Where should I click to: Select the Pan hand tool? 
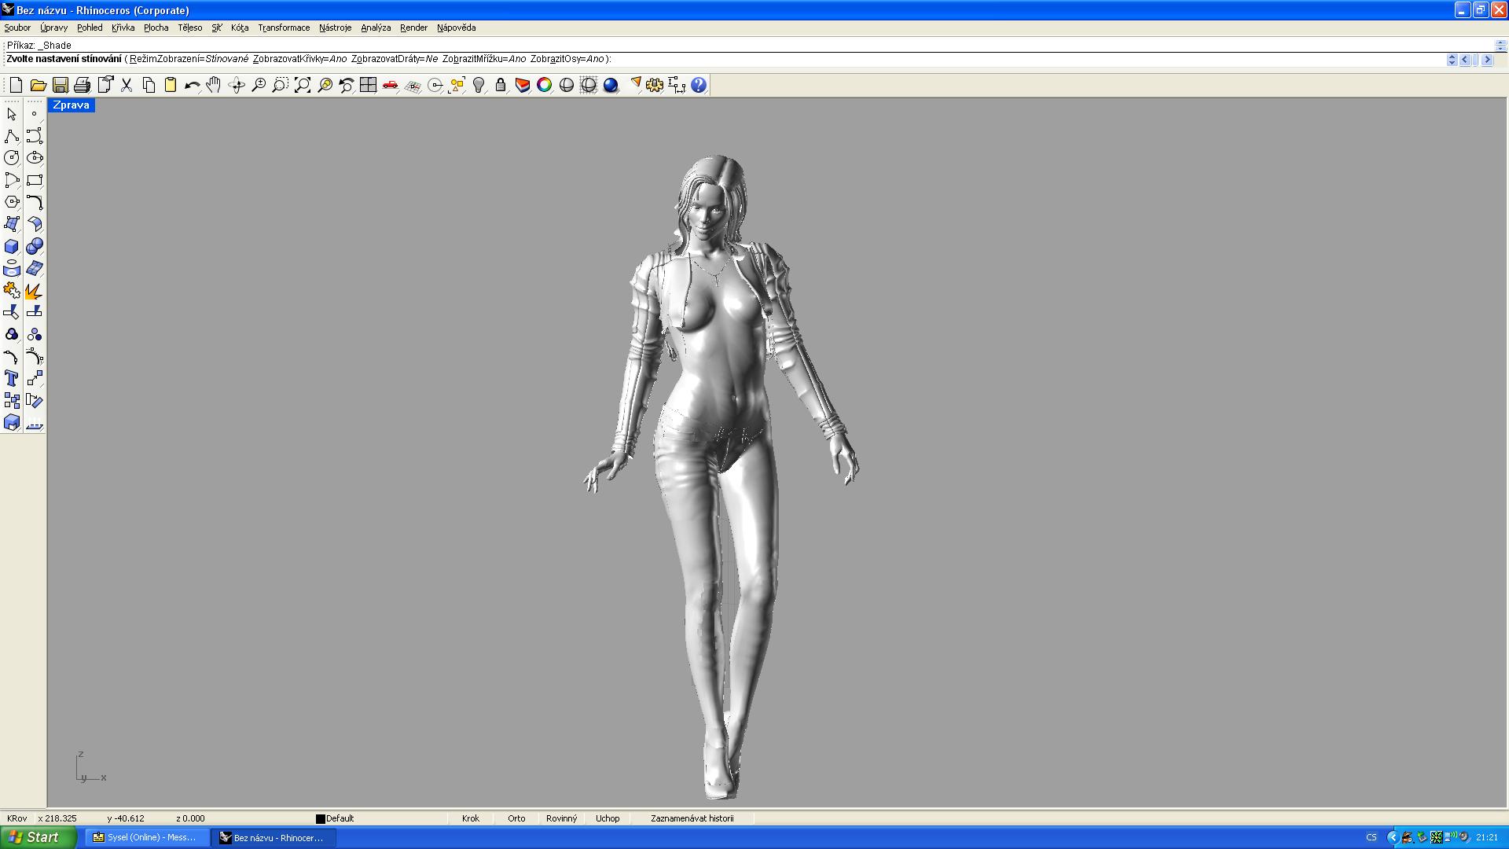click(214, 85)
